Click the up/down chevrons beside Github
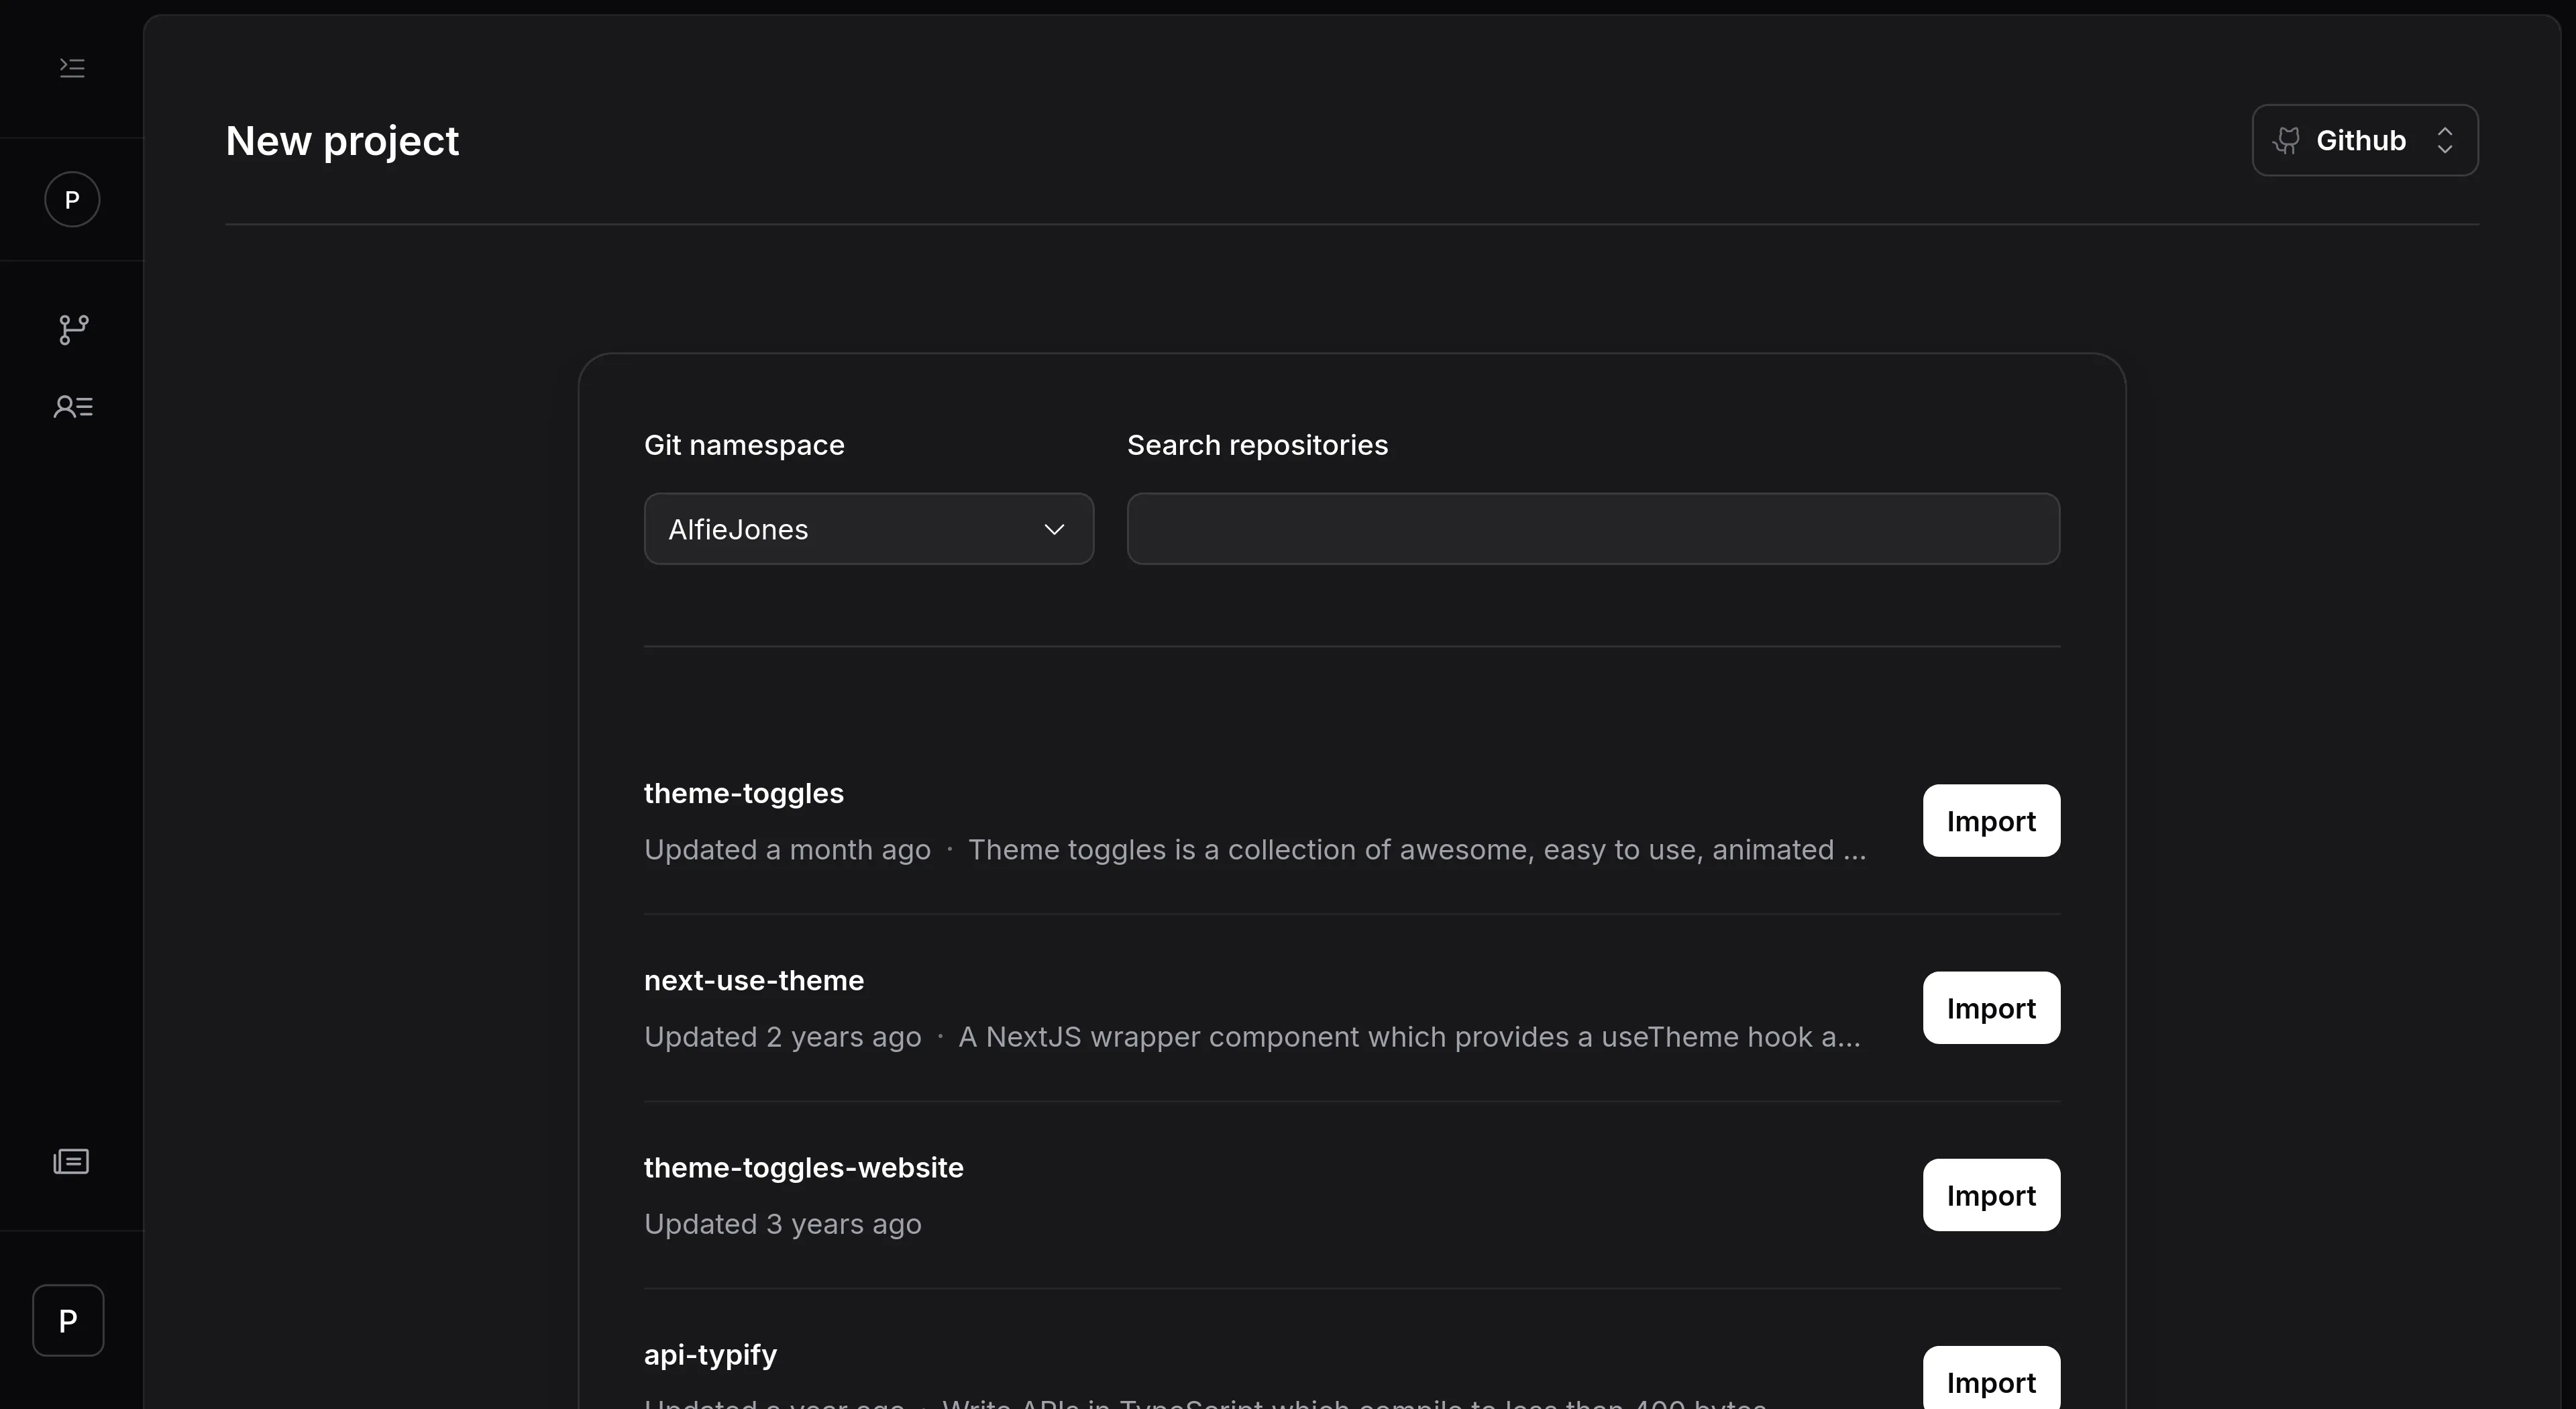 click(x=2445, y=140)
